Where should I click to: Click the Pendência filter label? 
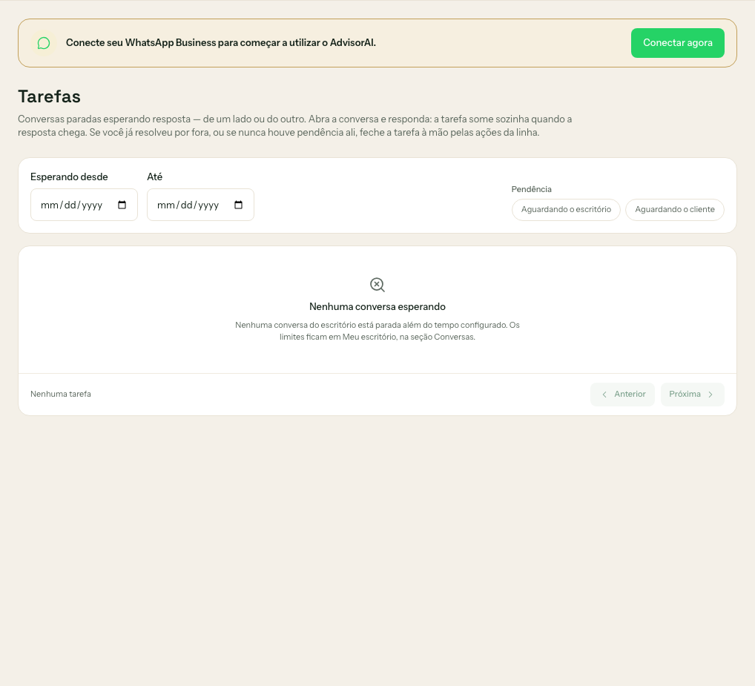coord(532,189)
